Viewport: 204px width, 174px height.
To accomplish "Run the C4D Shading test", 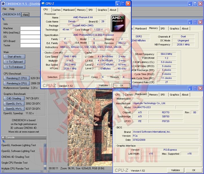I will pos(14,98).
